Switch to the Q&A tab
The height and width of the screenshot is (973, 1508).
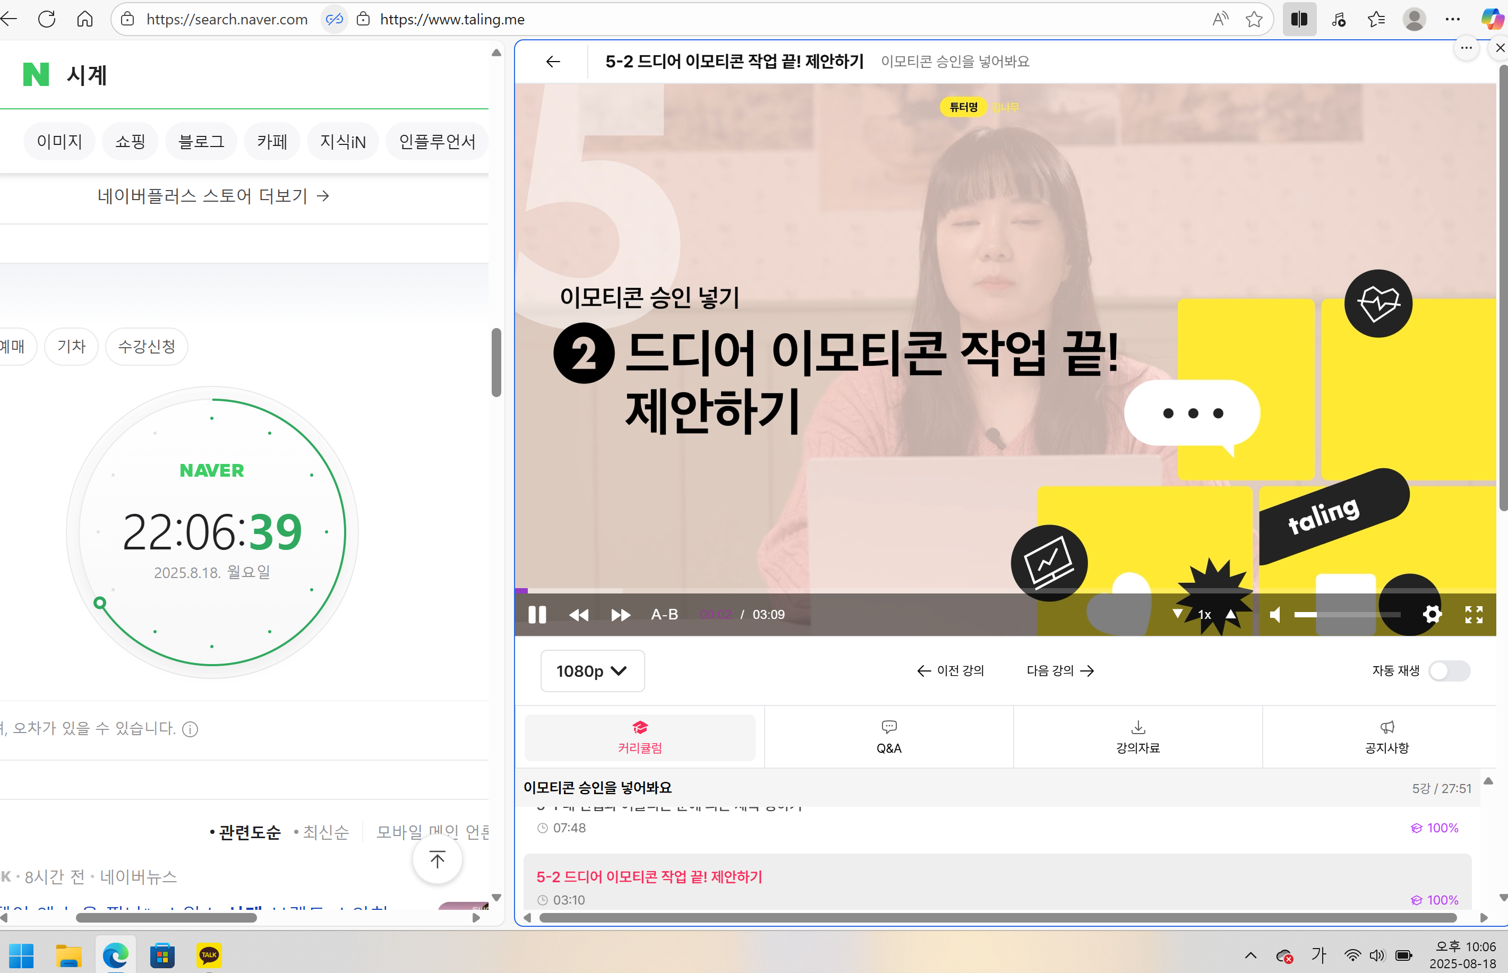click(888, 737)
